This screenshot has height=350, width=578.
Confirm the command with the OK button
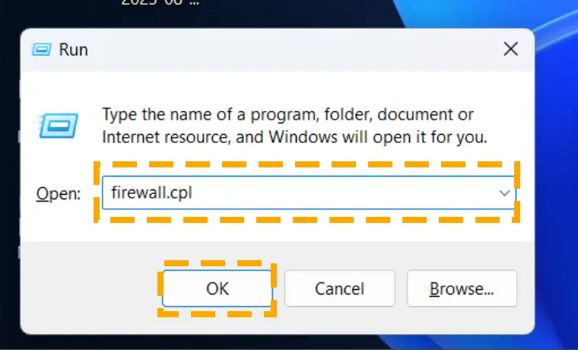[218, 288]
